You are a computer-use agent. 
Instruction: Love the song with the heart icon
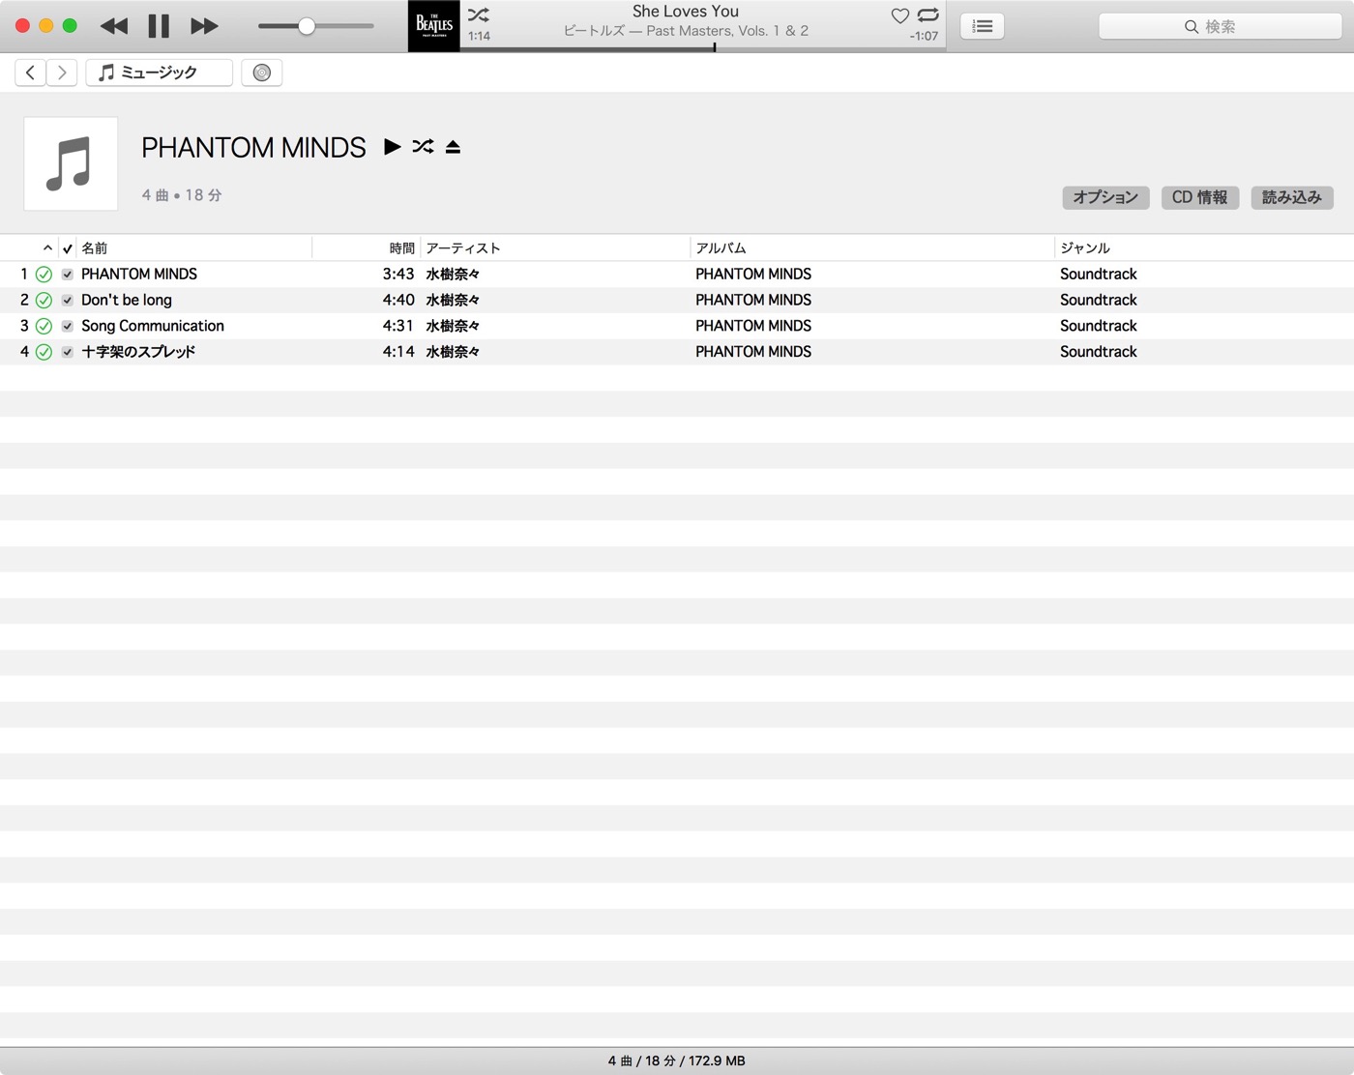click(x=899, y=15)
